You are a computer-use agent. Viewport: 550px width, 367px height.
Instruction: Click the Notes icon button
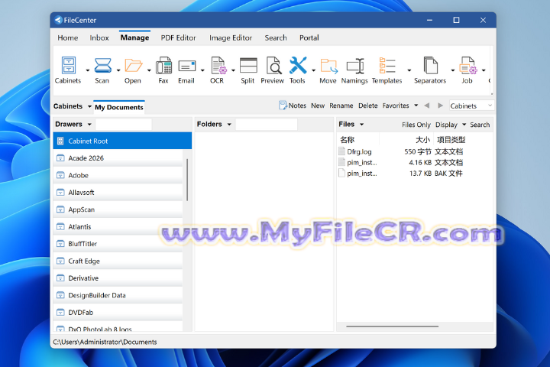point(283,106)
